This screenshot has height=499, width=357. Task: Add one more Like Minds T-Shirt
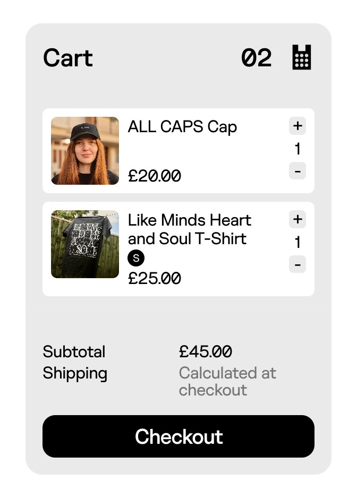point(297,219)
